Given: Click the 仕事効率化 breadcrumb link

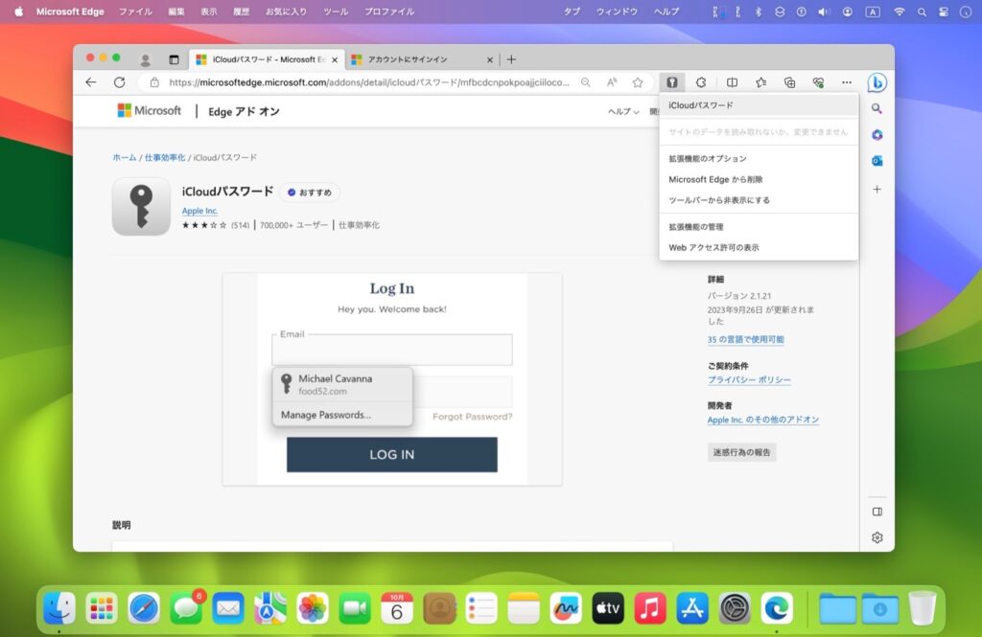Looking at the screenshot, I should (x=165, y=158).
